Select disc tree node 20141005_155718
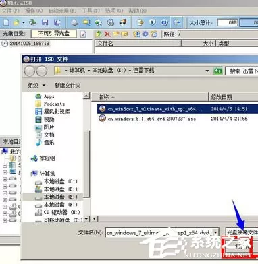 coord(29,44)
